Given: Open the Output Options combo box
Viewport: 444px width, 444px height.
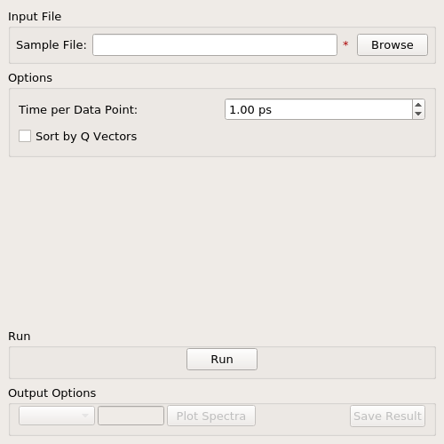Looking at the screenshot, I should (x=57, y=416).
